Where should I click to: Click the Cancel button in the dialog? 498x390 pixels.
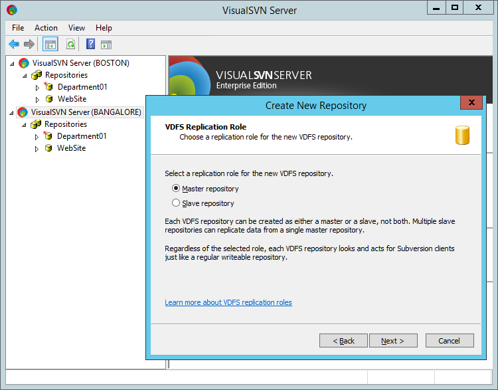coord(450,340)
